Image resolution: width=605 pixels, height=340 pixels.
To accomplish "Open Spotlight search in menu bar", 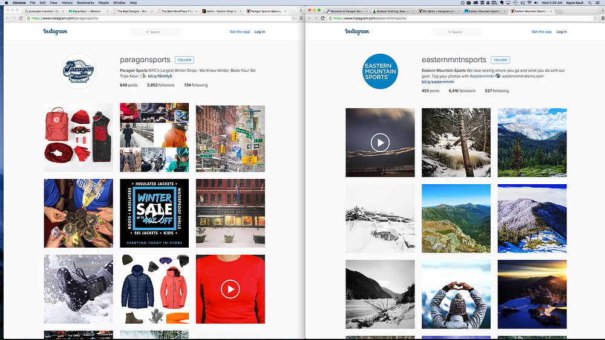I will (590, 2).
